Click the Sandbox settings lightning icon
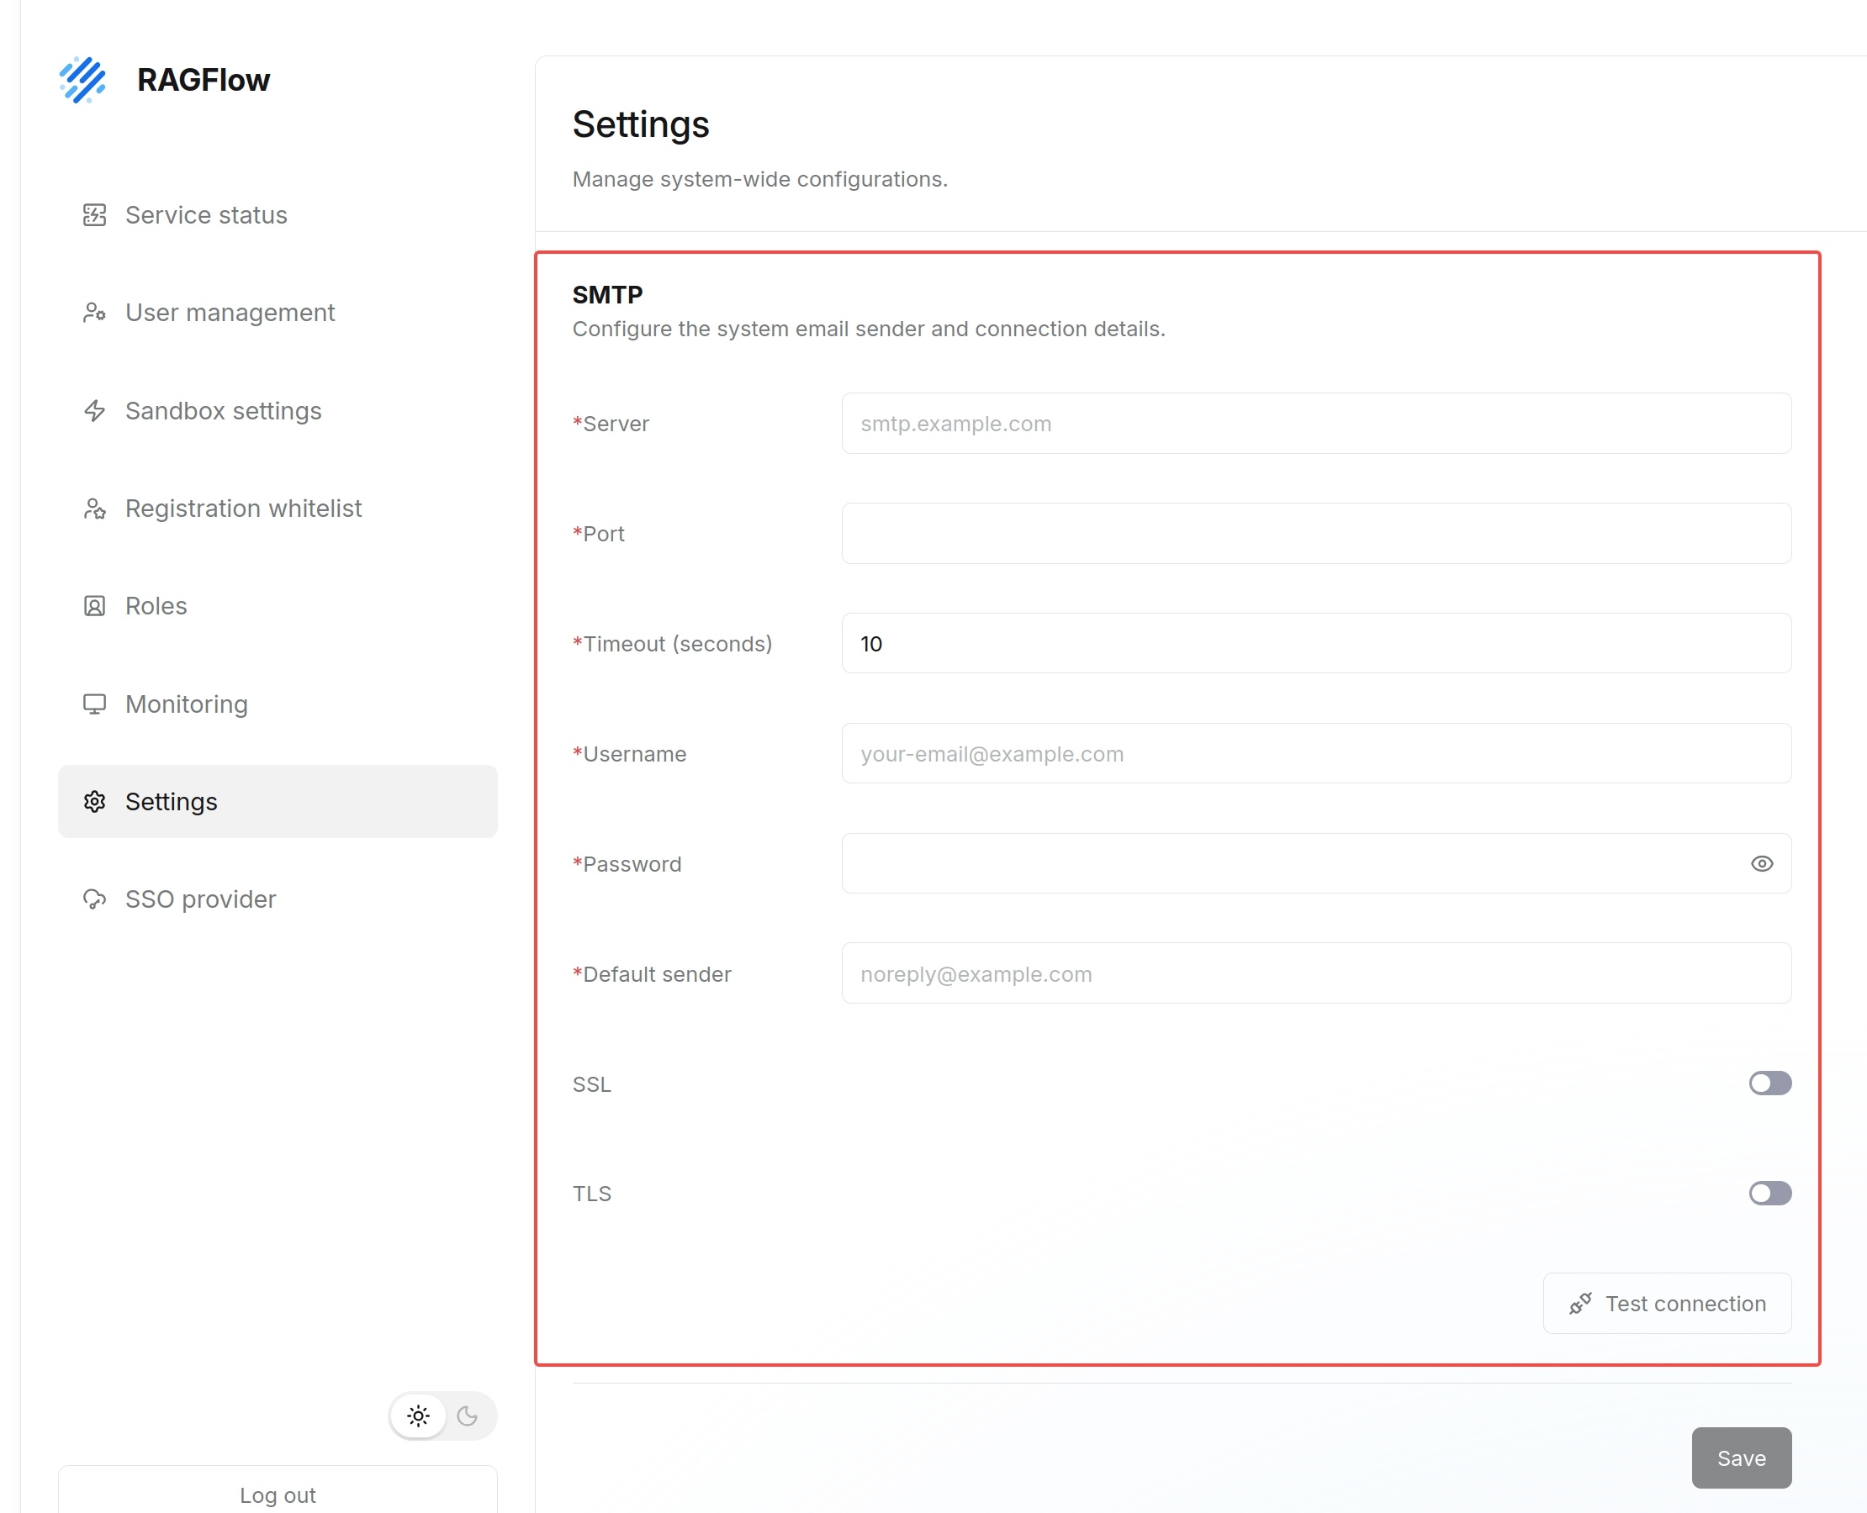 click(x=94, y=410)
